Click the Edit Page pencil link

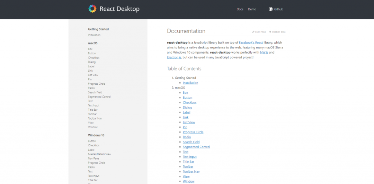259,32
